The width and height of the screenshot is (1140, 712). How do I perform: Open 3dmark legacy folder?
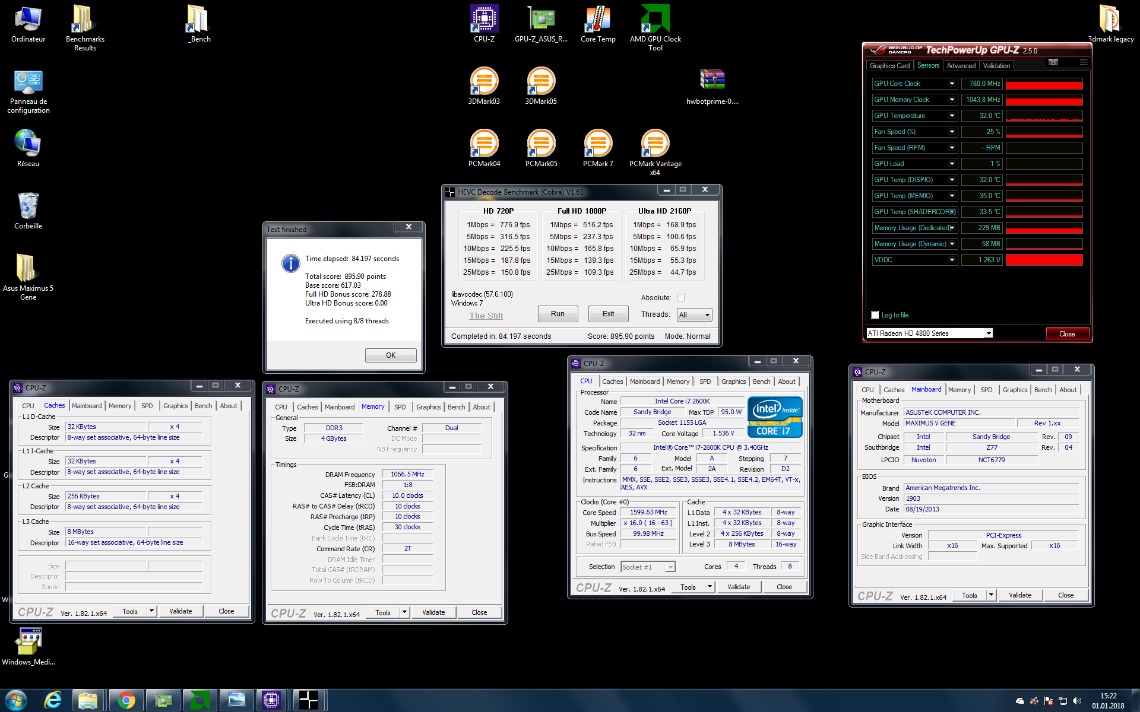1111,24
